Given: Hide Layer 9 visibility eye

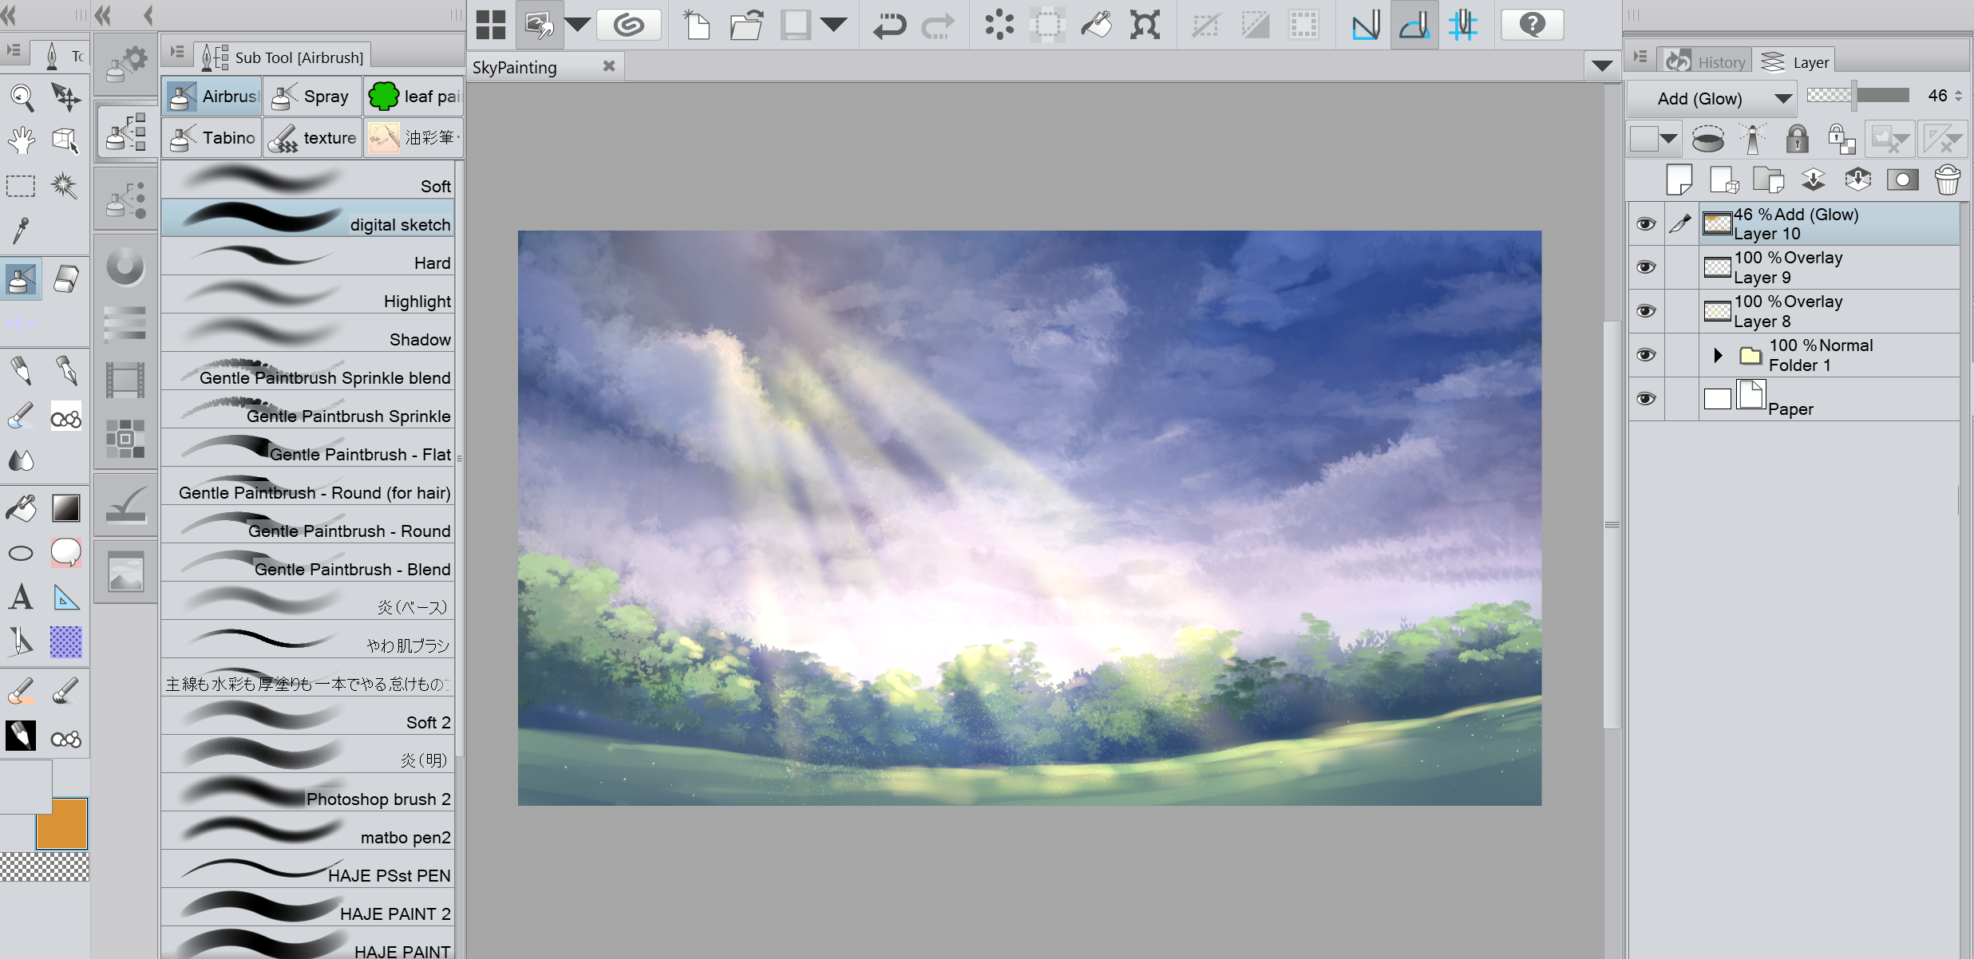Looking at the screenshot, I should tap(1645, 267).
